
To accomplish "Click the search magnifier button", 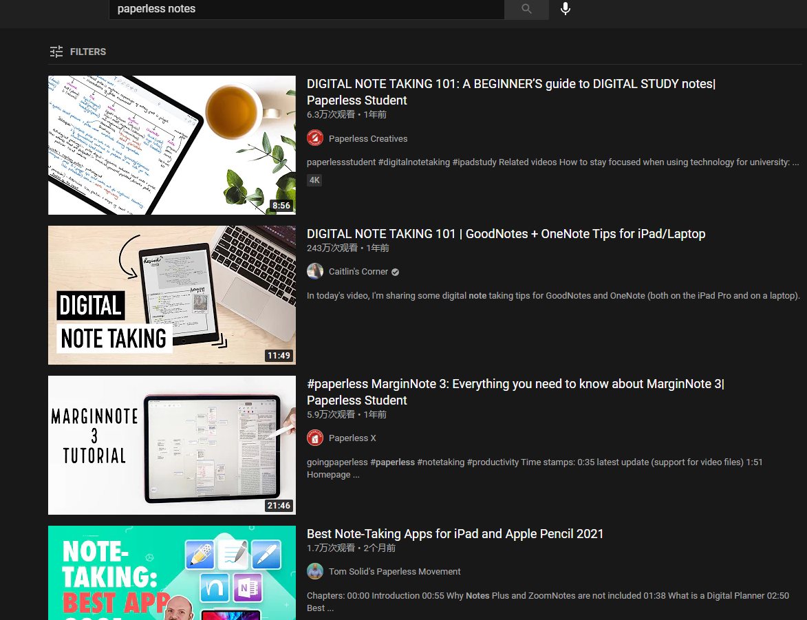I will pos(526,9).
